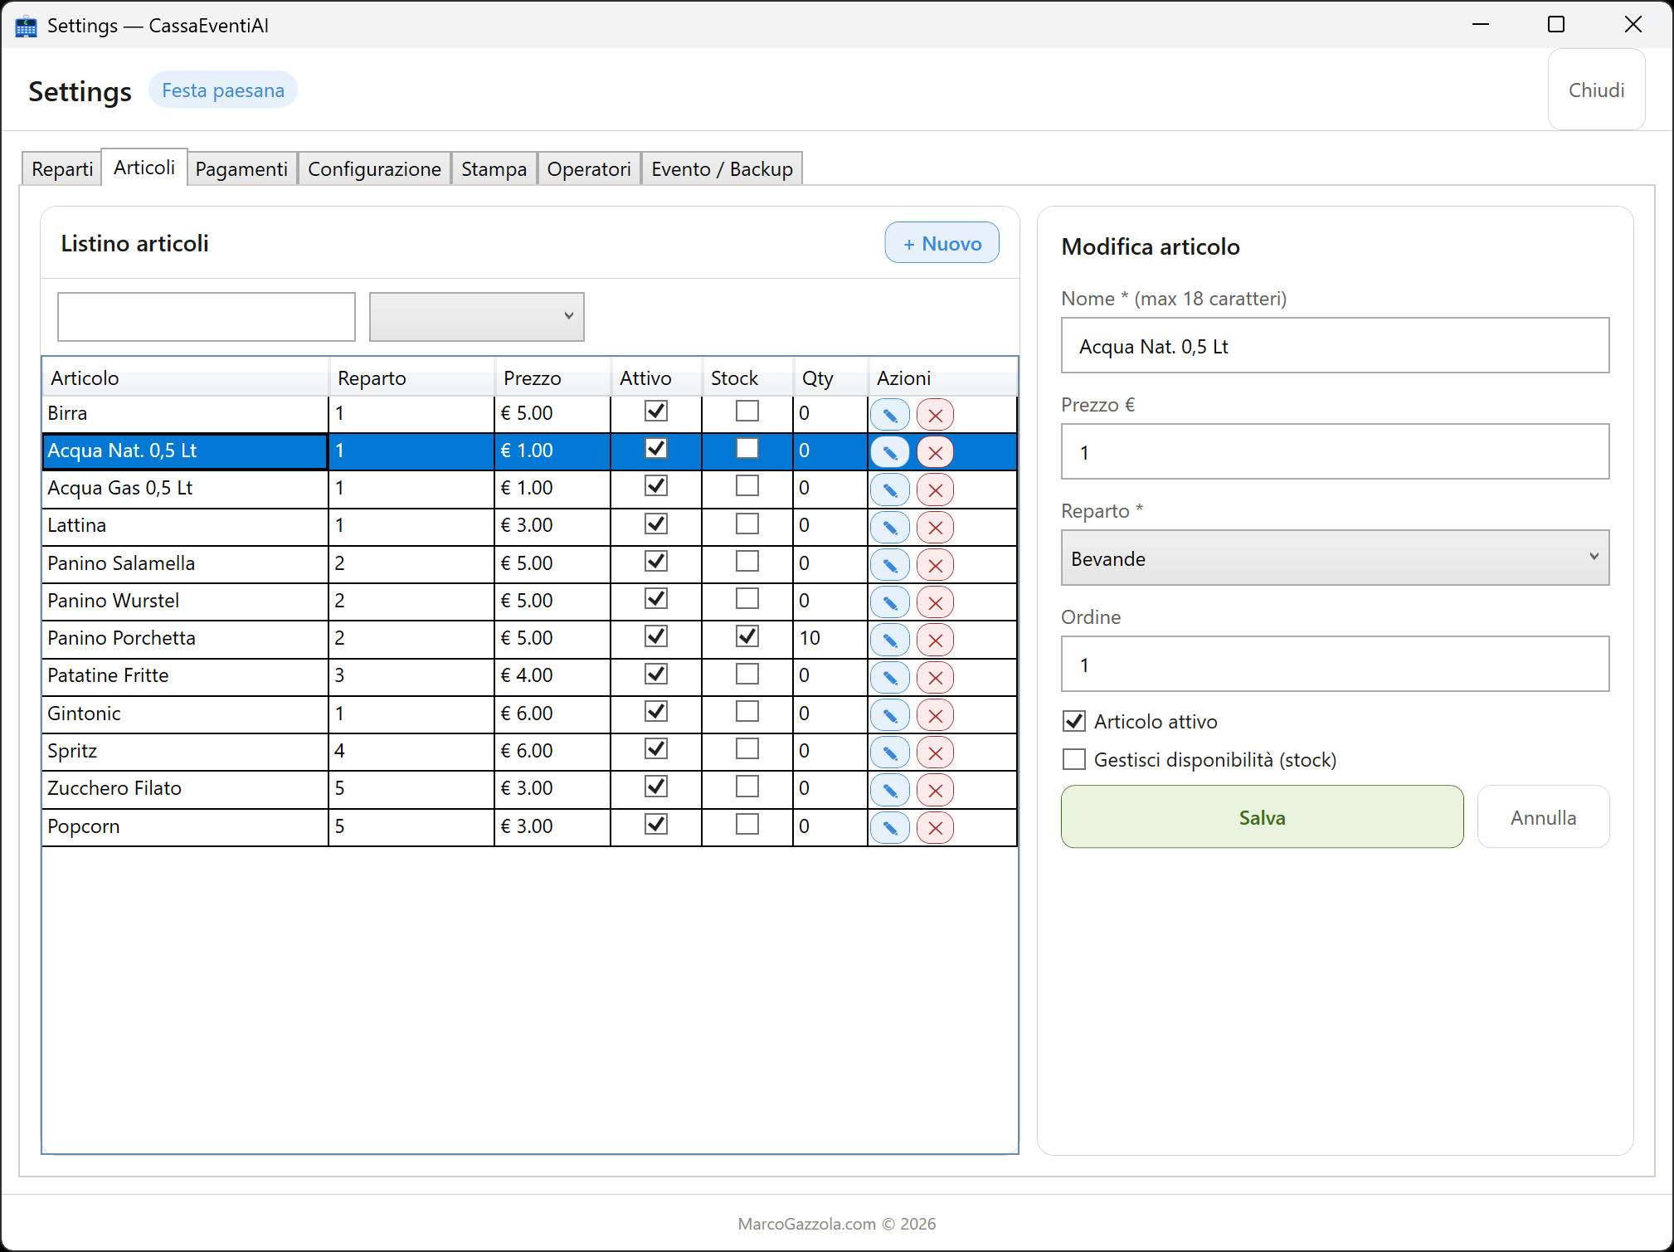
Task: Delete the Acqua Gas 0,5 Lt article
Action: [x=935, y=490]
